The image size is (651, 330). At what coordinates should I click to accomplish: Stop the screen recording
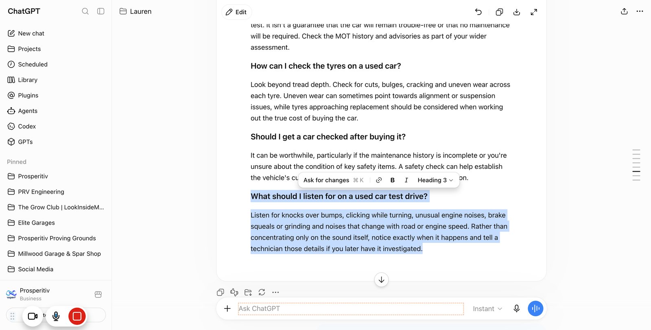pos(77,316)
